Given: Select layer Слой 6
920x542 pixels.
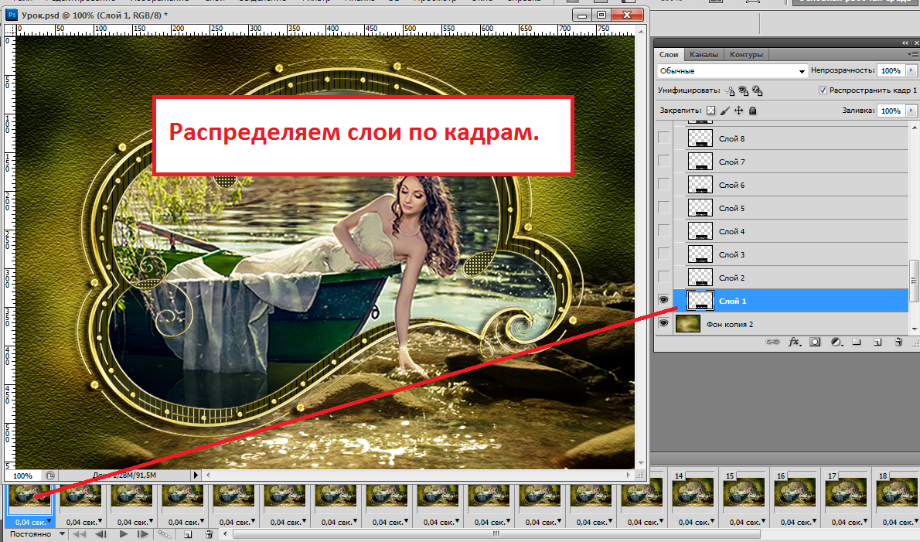Looking at the screenshot, I should coord(791,185).
